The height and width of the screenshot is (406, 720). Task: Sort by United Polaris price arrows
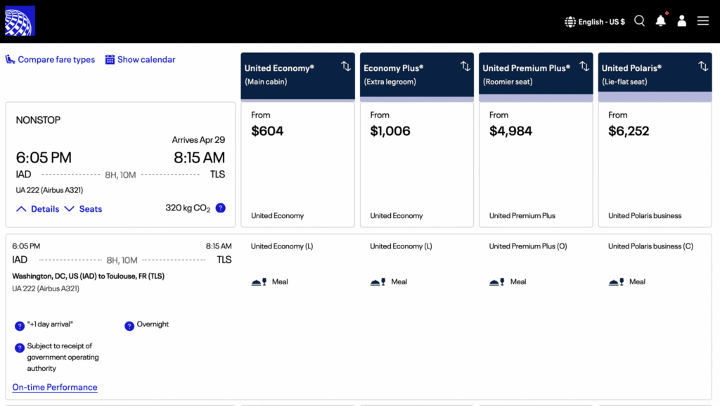(703, 67)
